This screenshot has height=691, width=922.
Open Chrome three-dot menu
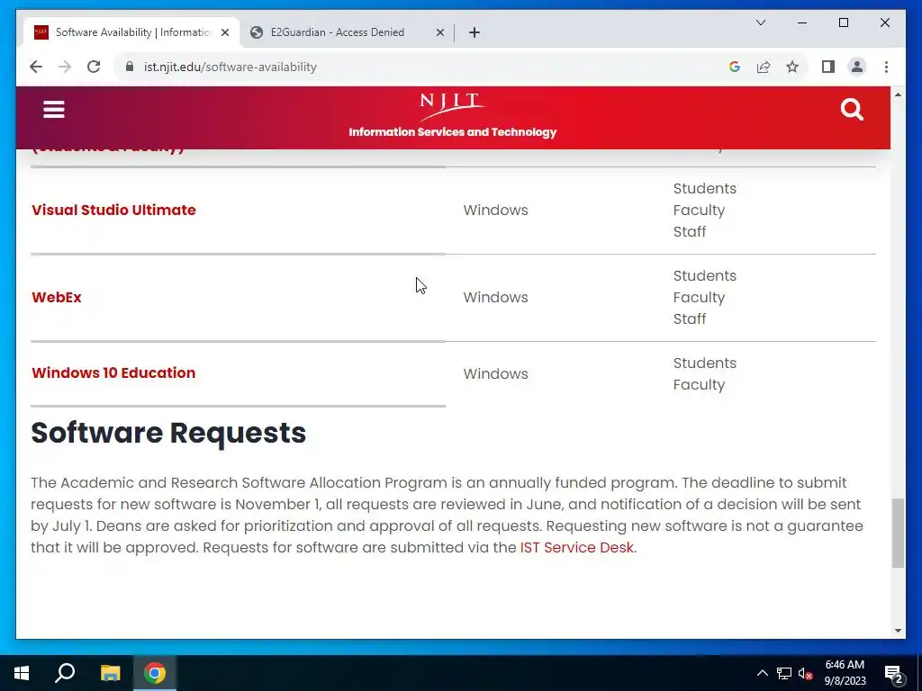tap(886, 67)
